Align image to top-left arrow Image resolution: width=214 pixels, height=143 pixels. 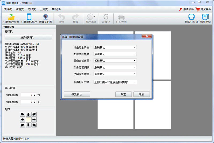pos(23,114)
